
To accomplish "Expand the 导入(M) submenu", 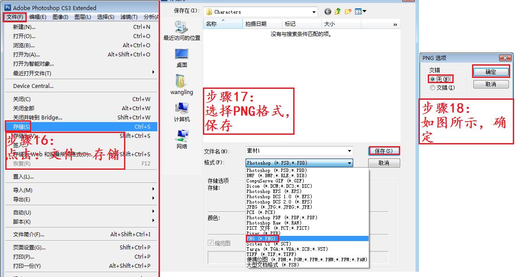I will pyautogui.click(x=153, y=189).
